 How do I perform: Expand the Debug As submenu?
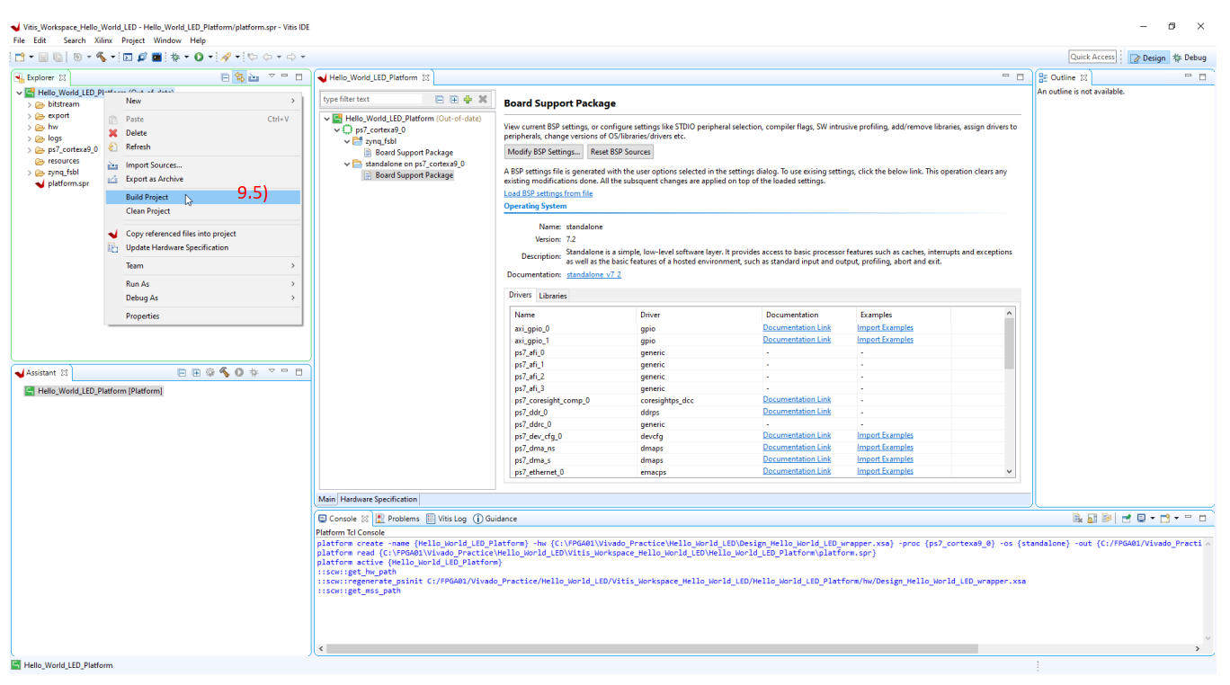203,298
